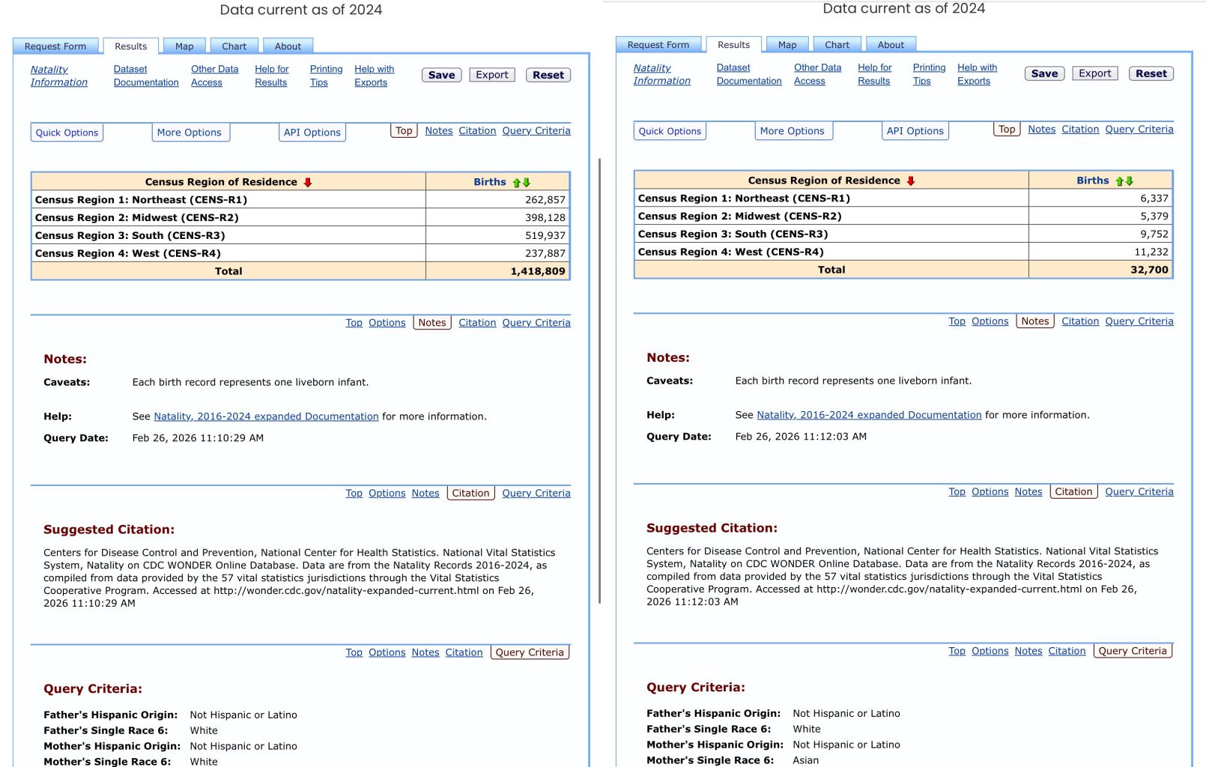Image resolution: width=1206 pixels, height=767 pixels.
Task: Switch to Map tab in right panel
Action: coord(787,45)
